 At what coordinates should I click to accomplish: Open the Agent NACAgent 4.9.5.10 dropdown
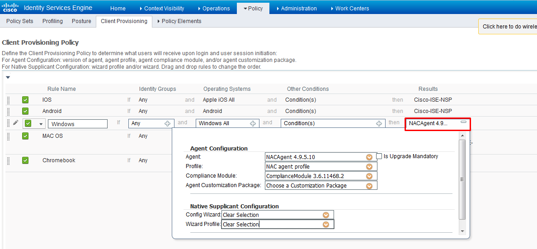tap(369, 157)
